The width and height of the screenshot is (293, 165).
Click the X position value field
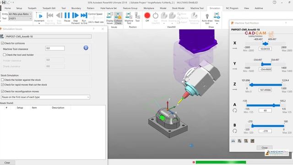265,49
